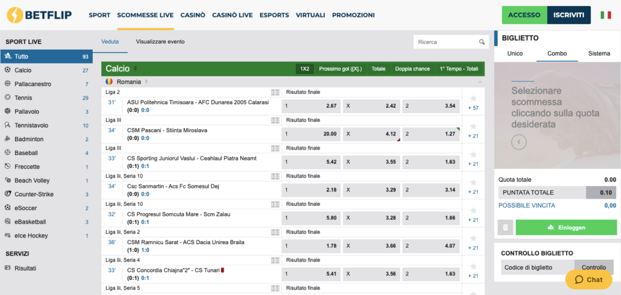621x295 pixels.
Task: Bet on odds 4.07 for ACS Dacia Unirea Braila
Action: point(431,246)
